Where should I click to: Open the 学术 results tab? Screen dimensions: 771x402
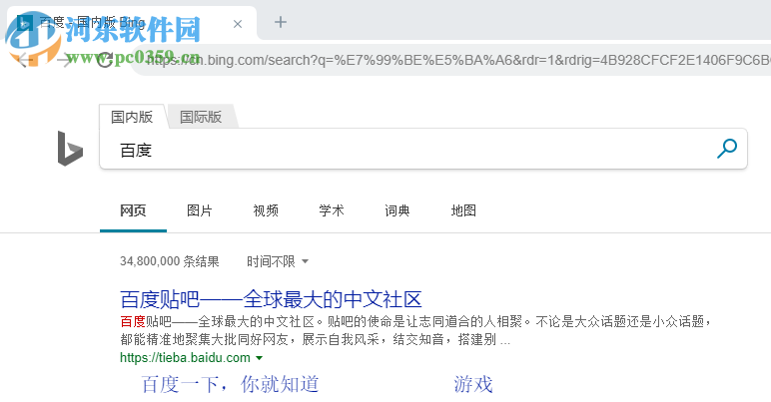pyautogui.click(x=332, y=211)
